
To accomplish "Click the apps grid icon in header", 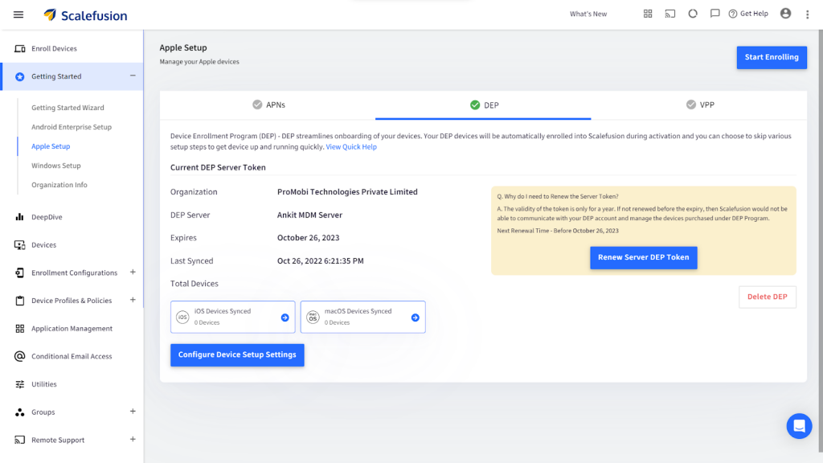I will [648, 14].
